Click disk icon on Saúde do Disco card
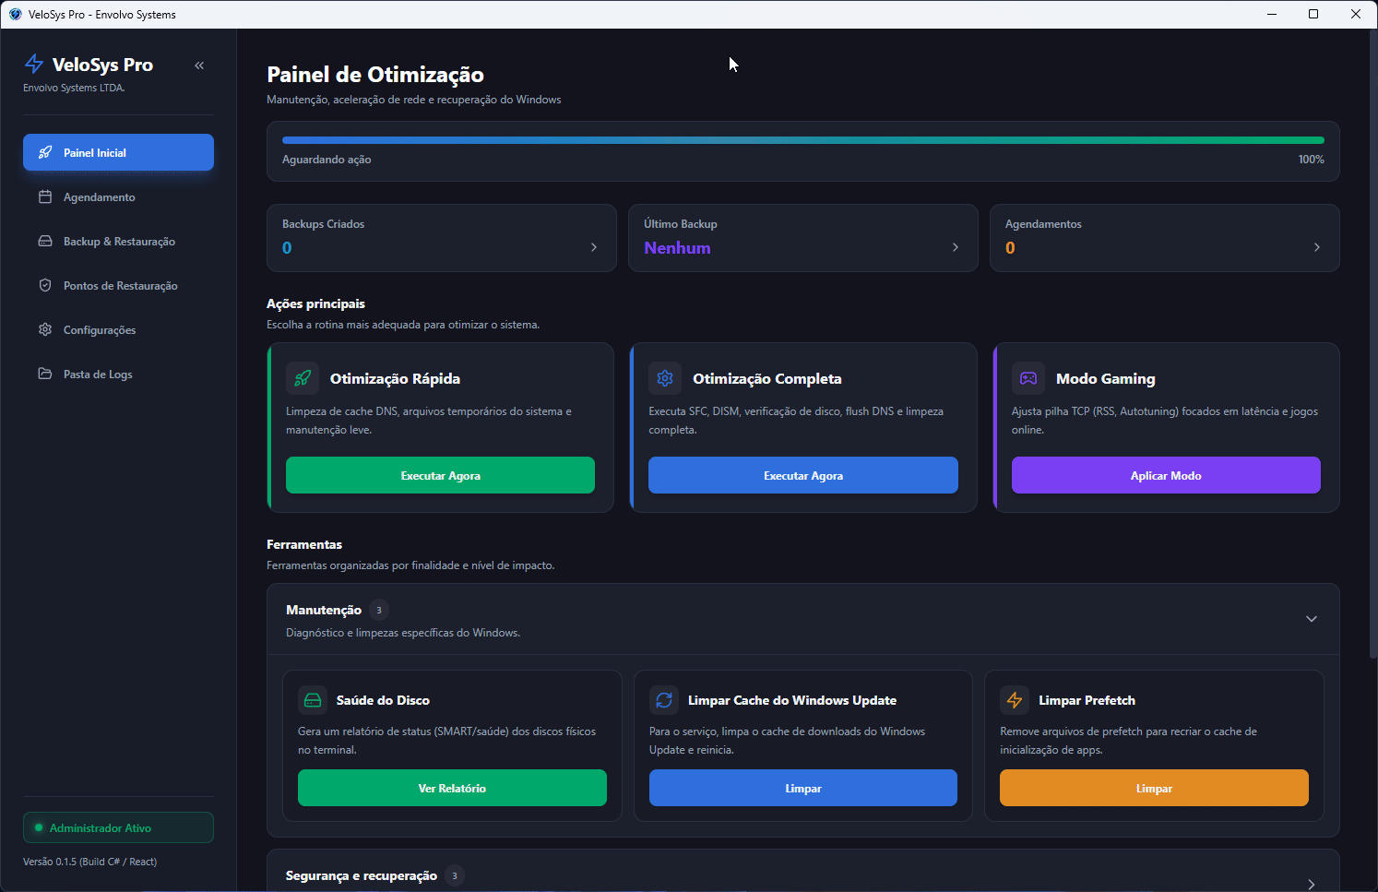 (x=313, y=700)
